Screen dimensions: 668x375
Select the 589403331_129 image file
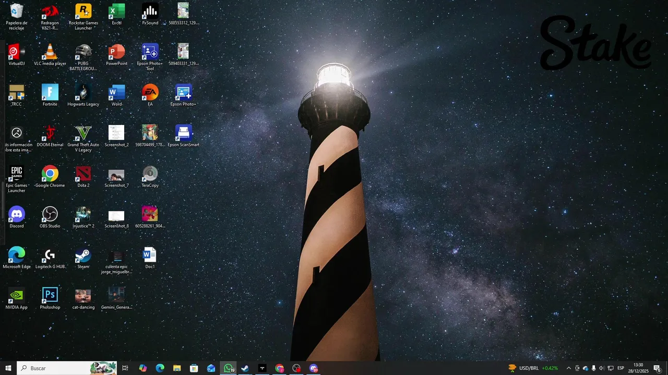click(x=183, y=55)
